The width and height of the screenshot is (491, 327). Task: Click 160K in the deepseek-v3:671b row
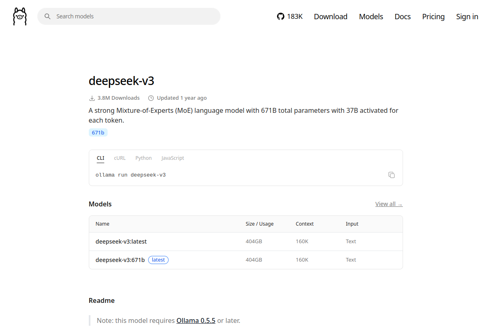(302, 260)
